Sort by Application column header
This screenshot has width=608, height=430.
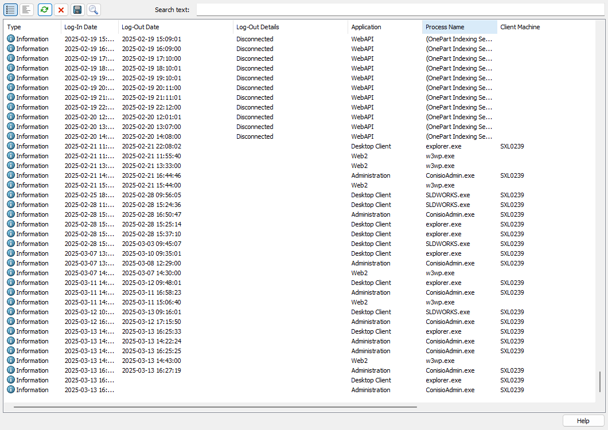(x=385, y=27)
